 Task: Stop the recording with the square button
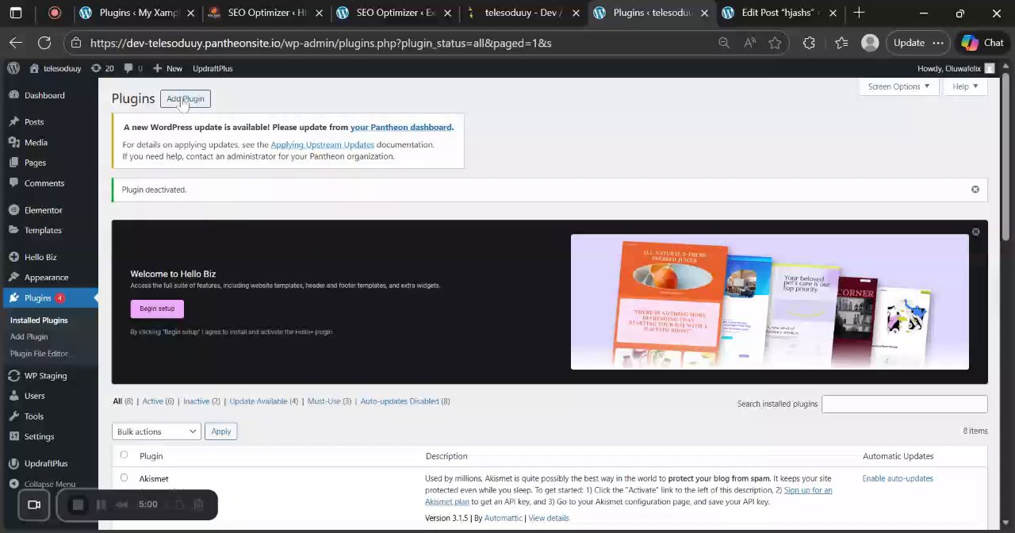(78, 504)
